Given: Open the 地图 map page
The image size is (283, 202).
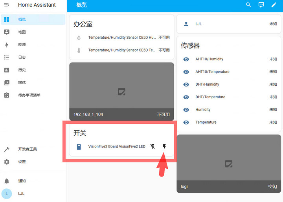Looking at the screenshot, I should click(33, 32).
